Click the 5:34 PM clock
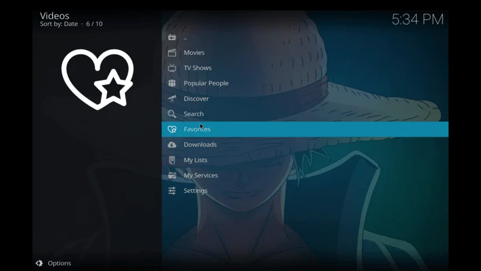The width and height of the screenshot is (481, 271). (417, 20)
